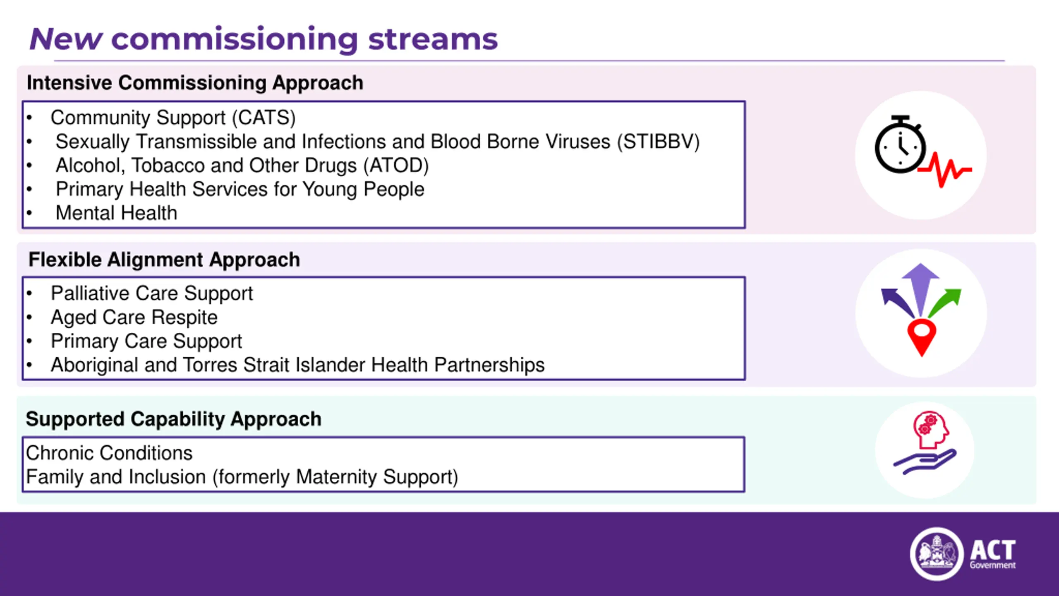Click the Aged Care Respite bullet
This screenshot has width=1059, height=596.
tap(134, 317)
